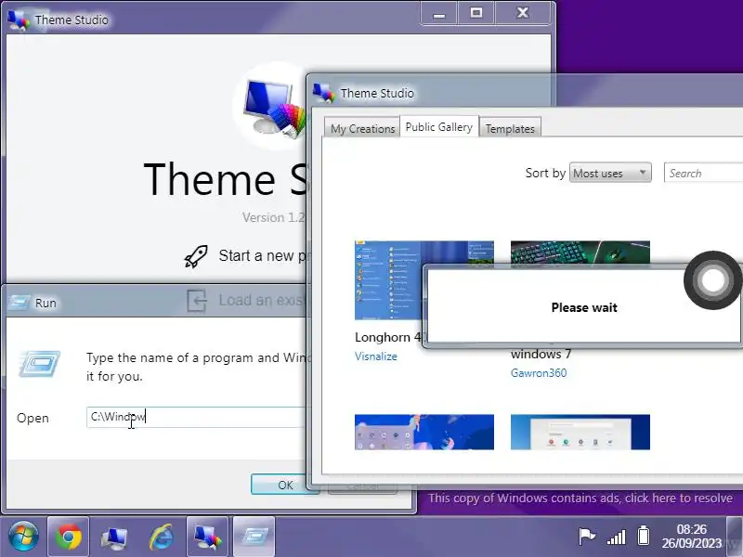Click the Version text under Theme Studio heading
743x557 pixels.
(274, 217)
